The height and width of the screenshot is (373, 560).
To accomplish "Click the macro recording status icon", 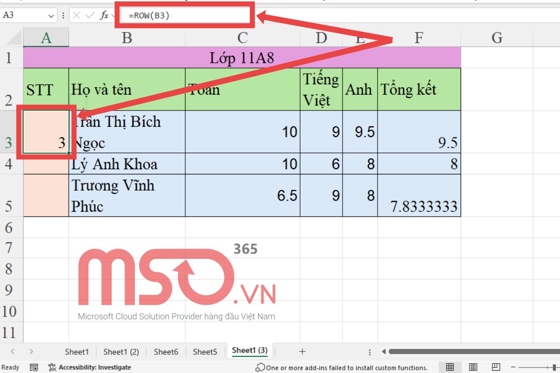I will click(34, 367).
